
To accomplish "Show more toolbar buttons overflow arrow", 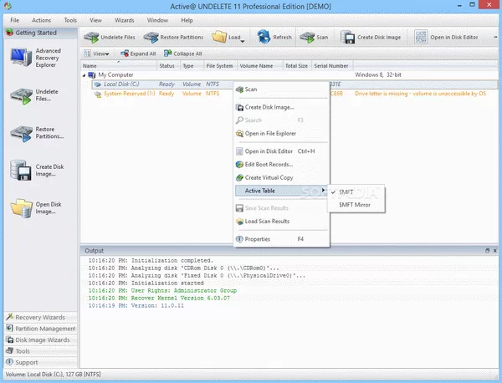I will pos(495,37).
